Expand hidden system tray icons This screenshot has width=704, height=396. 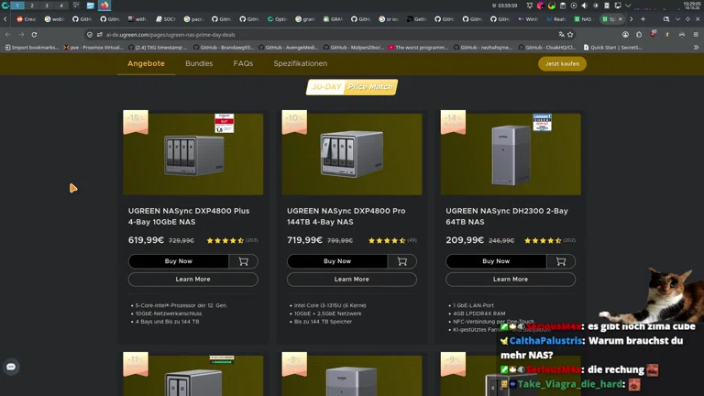click(628, 5)
